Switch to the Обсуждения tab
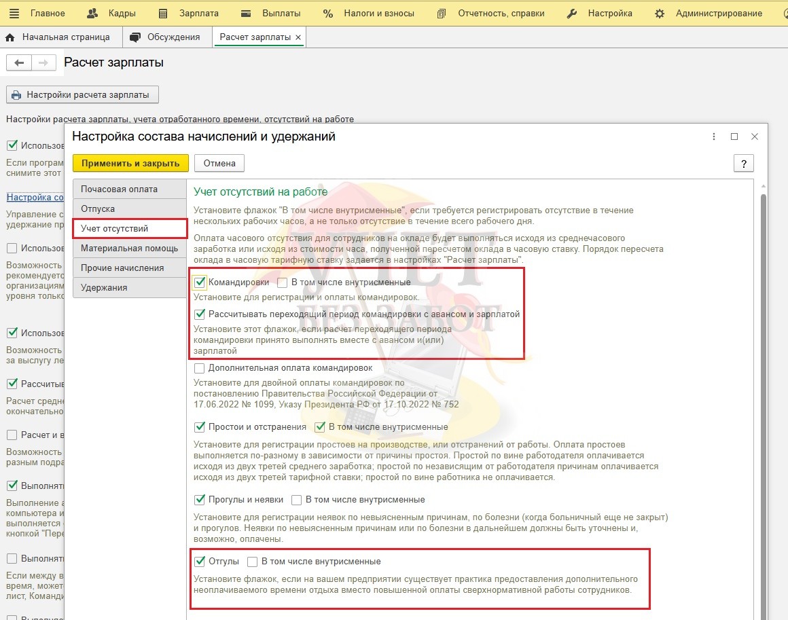This screenshot has width=788, height=620. (x=166, y=37)
